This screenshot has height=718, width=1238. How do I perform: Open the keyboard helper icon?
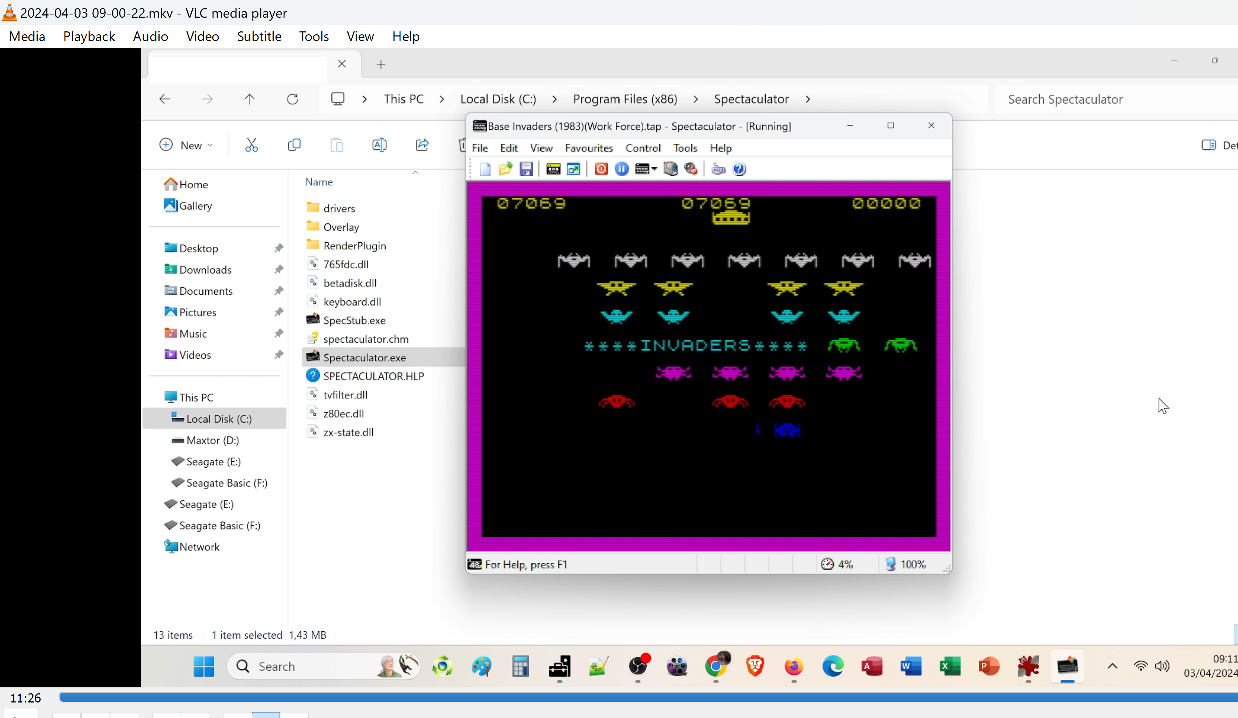pos(718,169)
